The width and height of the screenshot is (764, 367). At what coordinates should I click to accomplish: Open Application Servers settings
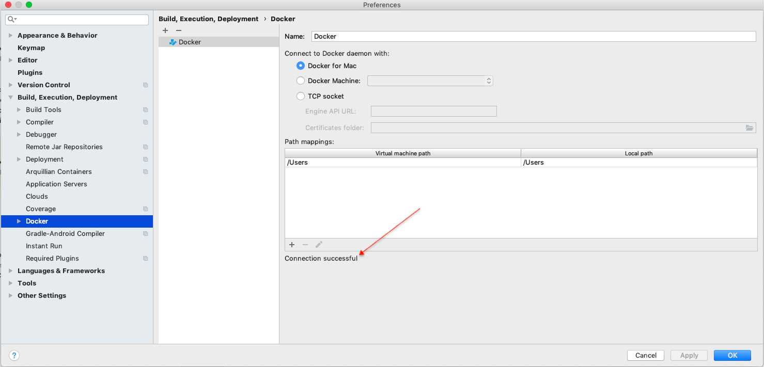56,184
